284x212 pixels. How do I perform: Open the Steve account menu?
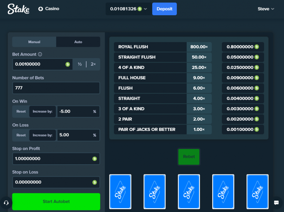tap(266, 9)
